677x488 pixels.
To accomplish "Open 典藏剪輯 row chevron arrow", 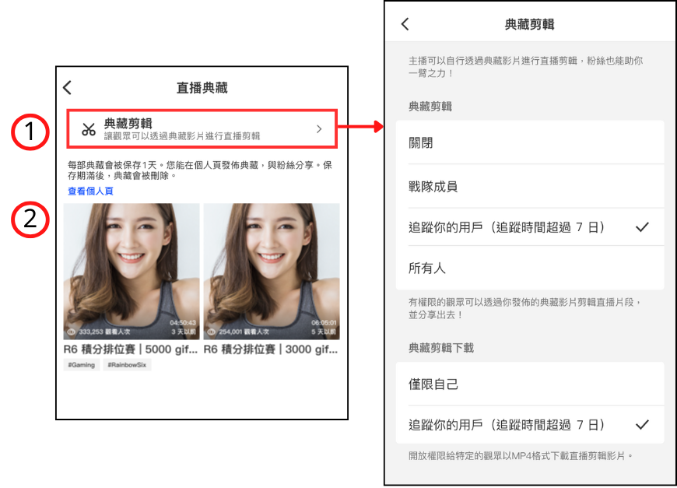I will tap(319, 129).
